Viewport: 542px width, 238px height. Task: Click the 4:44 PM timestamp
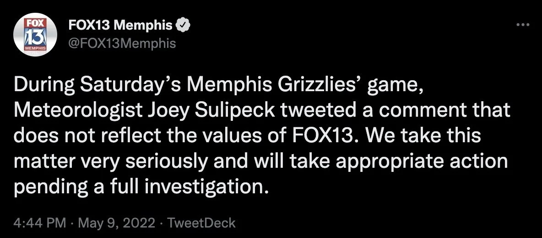(40, 223)
